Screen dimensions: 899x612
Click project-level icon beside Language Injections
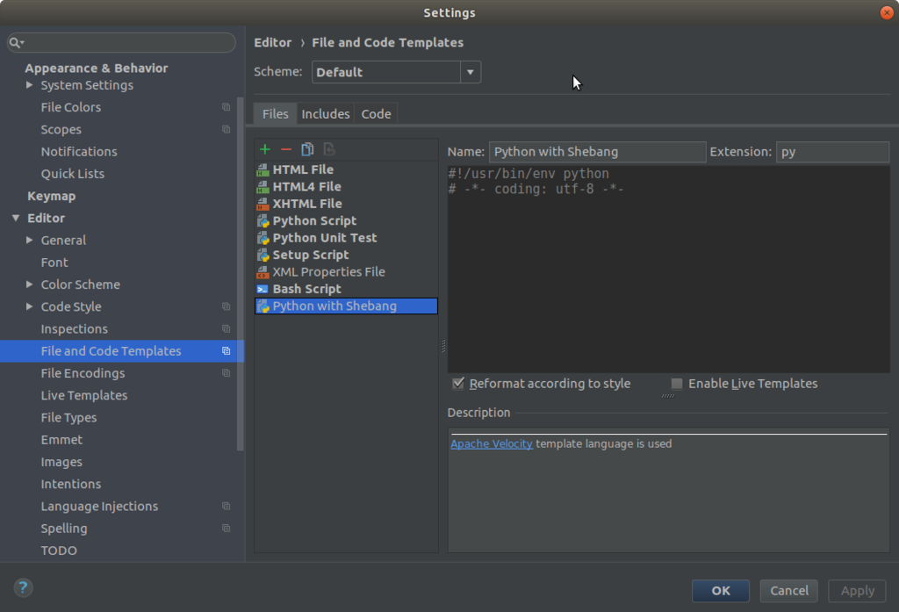(226, 507)
